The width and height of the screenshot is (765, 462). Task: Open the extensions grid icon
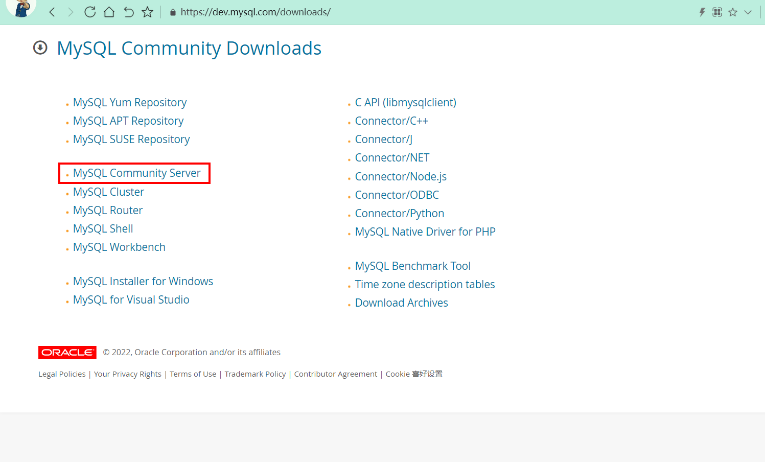[717, 12]
